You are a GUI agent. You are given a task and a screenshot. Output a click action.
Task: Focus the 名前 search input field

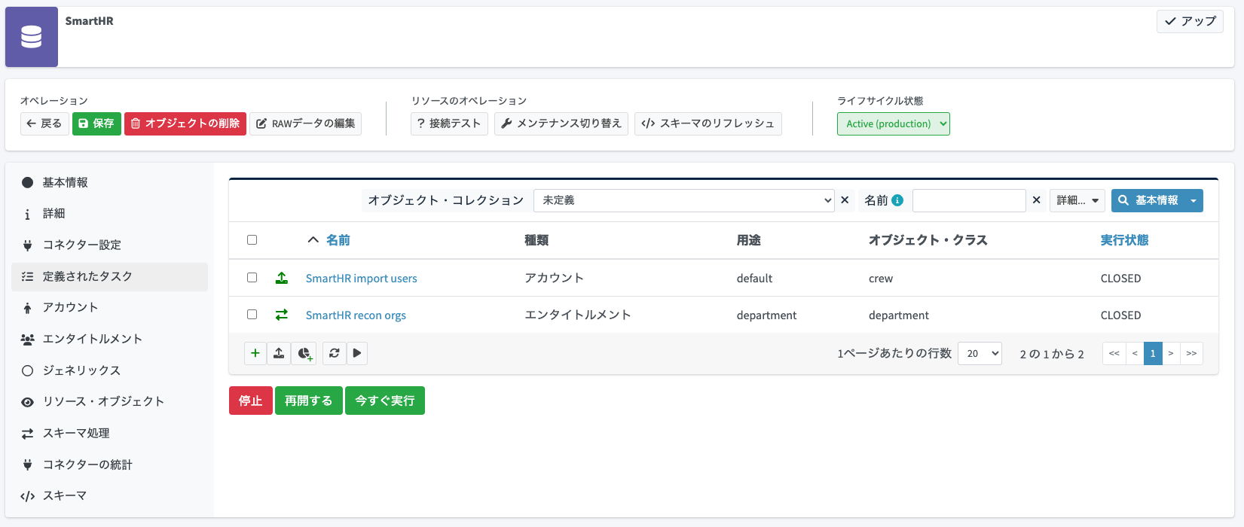[x=969, y=200]
